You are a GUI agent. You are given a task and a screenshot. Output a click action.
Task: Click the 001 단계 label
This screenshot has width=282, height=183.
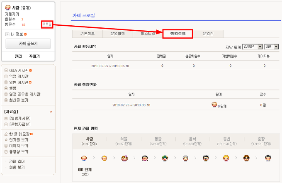pos(85,170)
